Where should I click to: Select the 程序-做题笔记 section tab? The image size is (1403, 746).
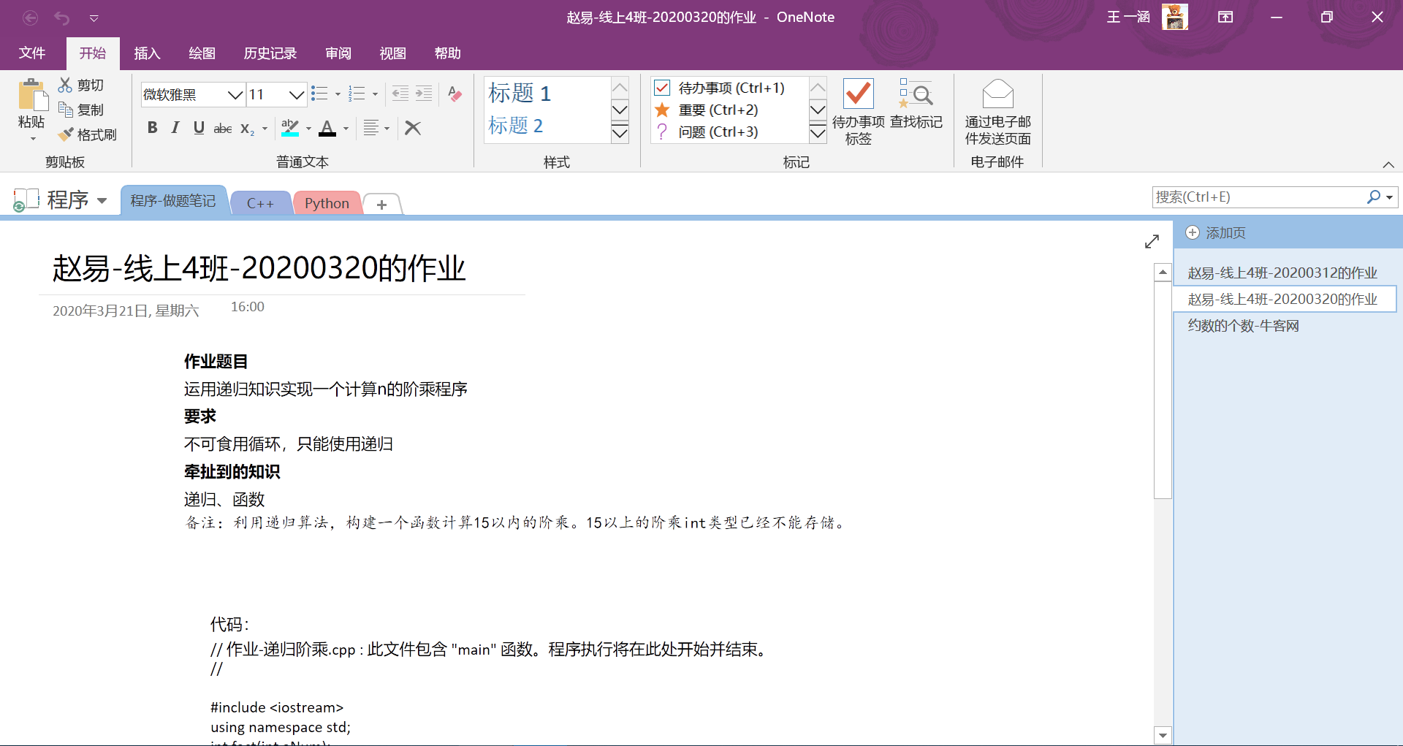pos(173,200)
